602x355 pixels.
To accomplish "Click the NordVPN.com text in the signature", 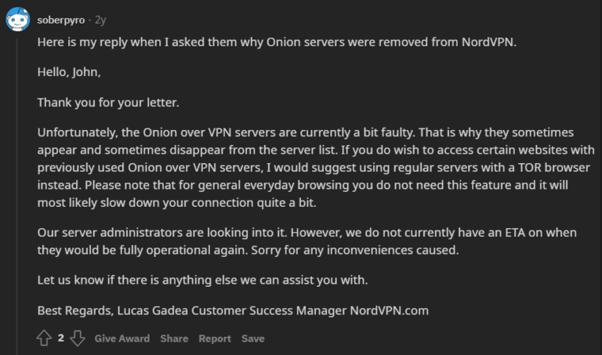I will pos(389,310).
